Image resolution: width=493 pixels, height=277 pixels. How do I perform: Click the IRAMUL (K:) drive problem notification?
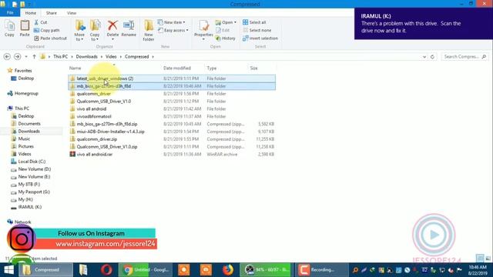(x=424, y=24)
